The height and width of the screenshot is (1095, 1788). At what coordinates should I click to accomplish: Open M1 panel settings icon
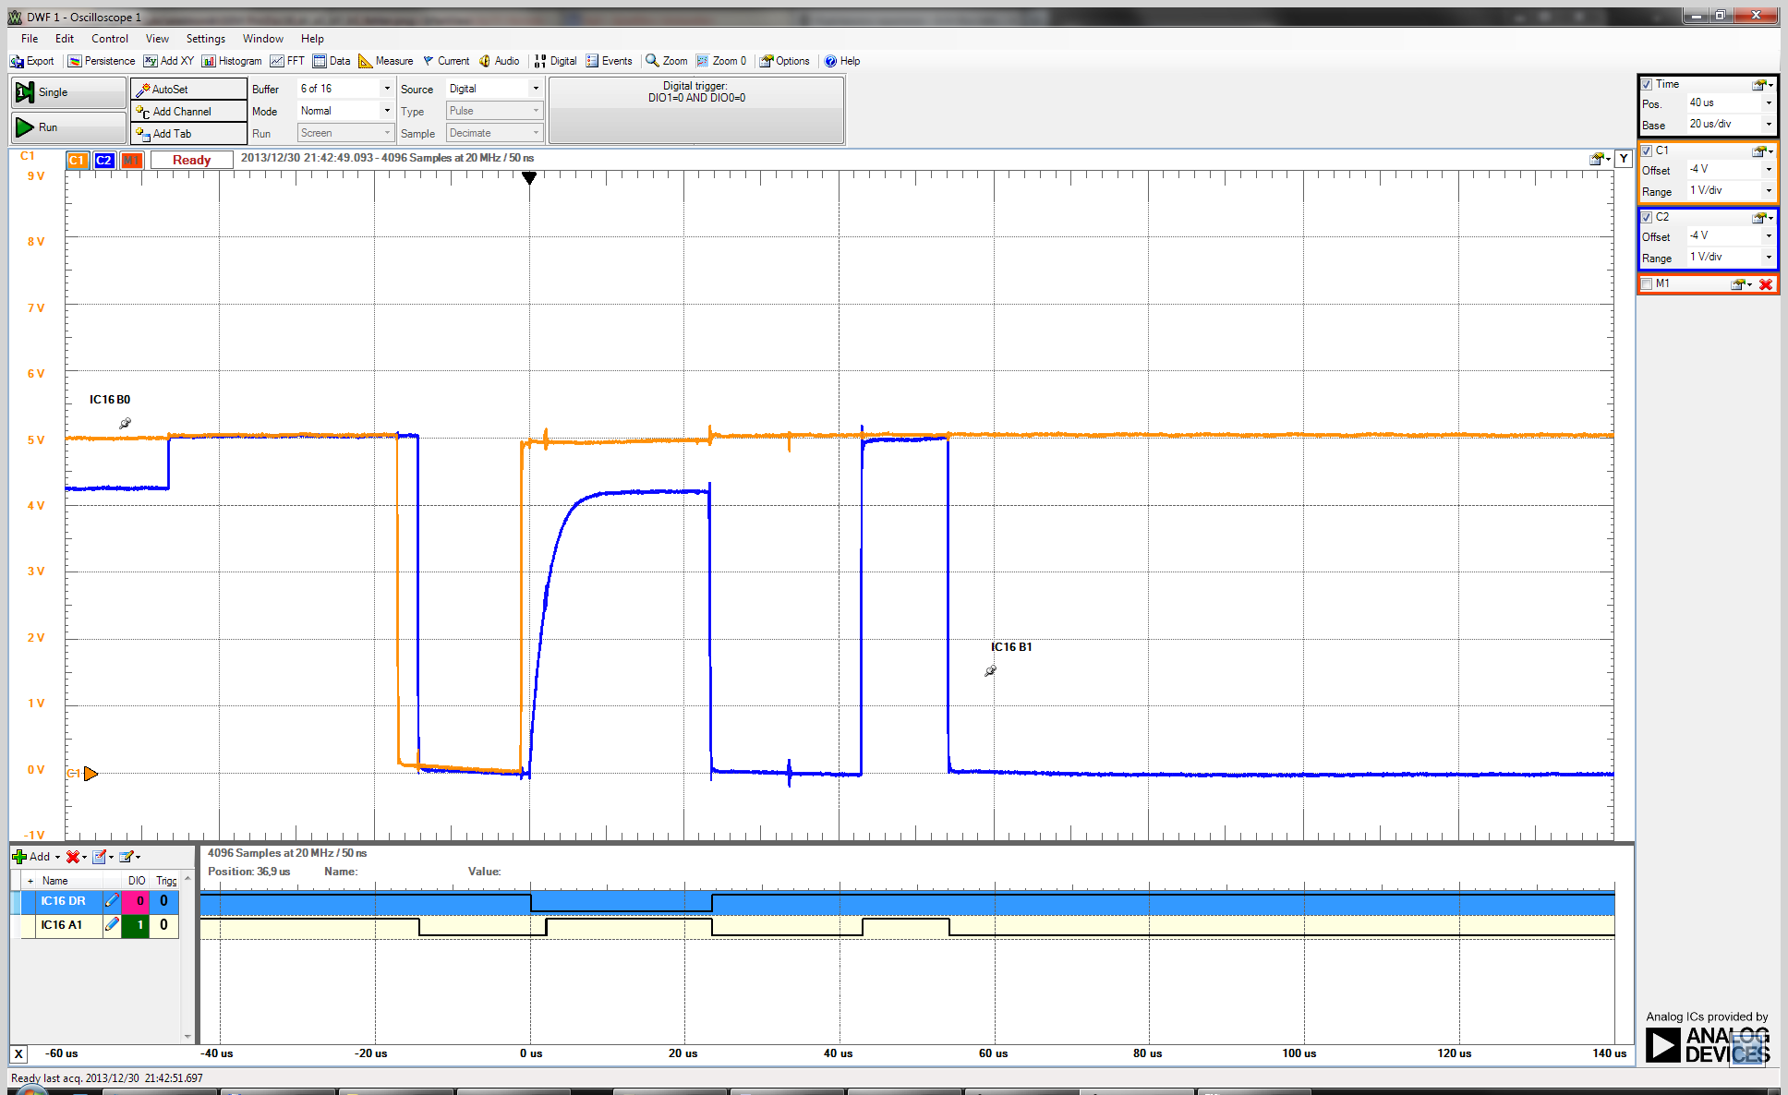click(x=1741, y=284)
